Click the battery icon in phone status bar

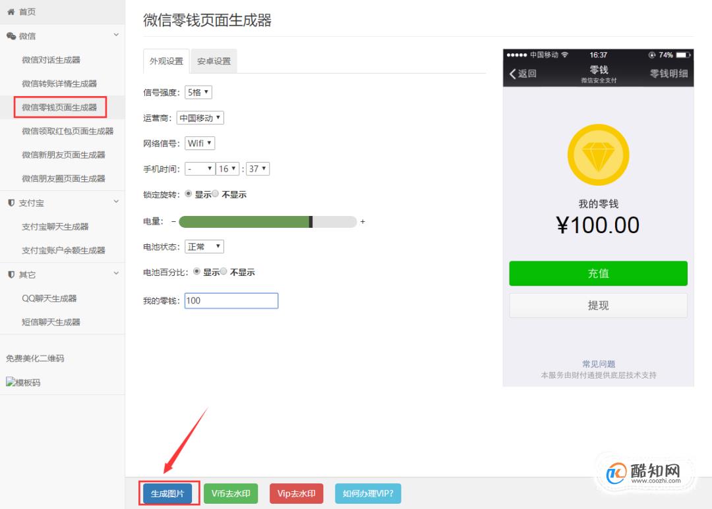coord(682,55)
